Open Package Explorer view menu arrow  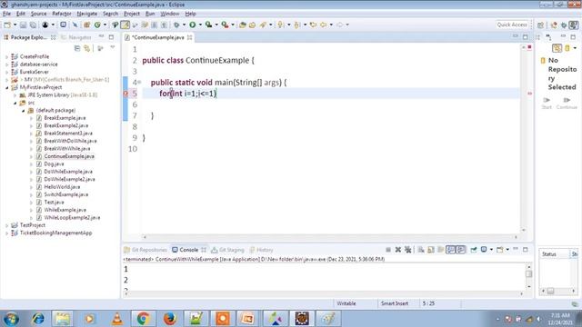113,48
